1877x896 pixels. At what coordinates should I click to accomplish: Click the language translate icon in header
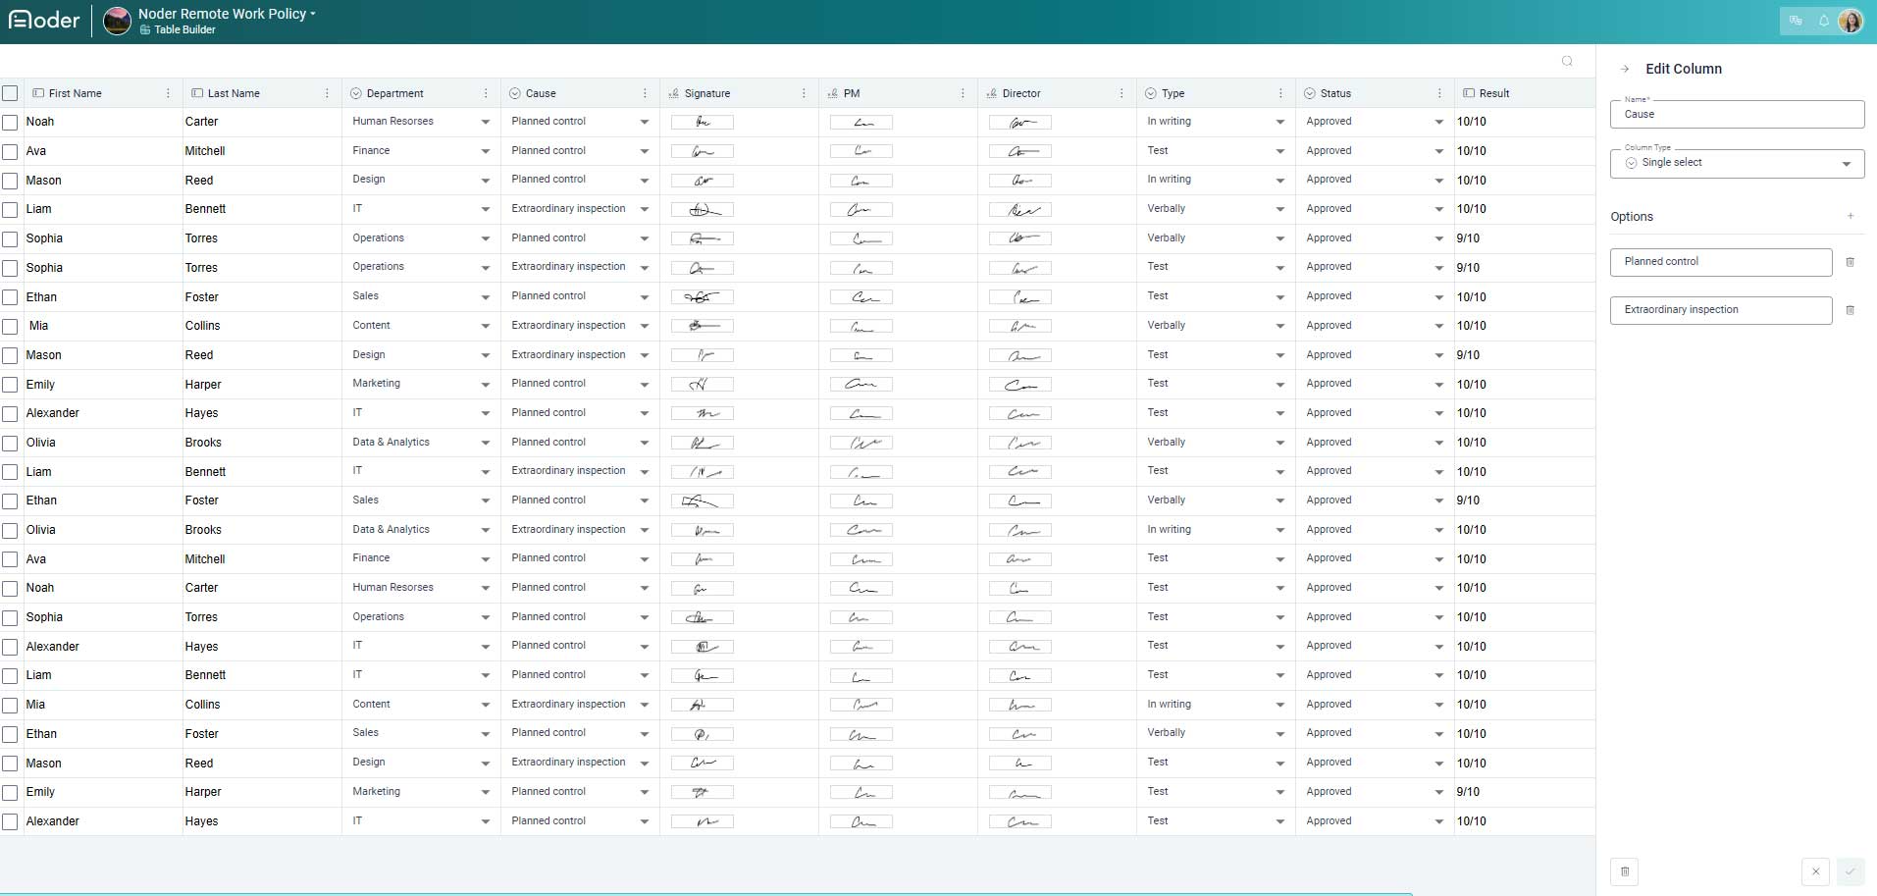pyautogui.click(x=1796, y=21)
